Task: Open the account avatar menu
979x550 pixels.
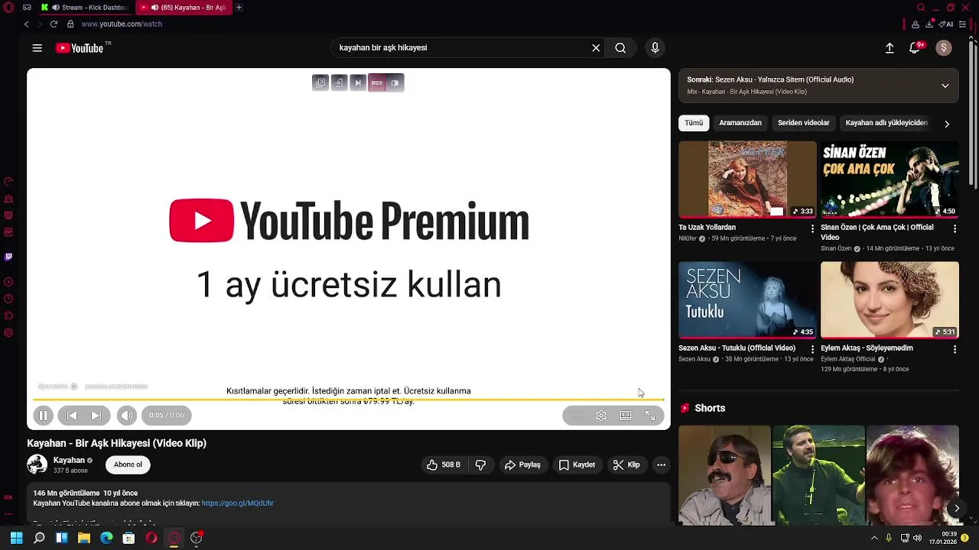Action: coord(944,48)
